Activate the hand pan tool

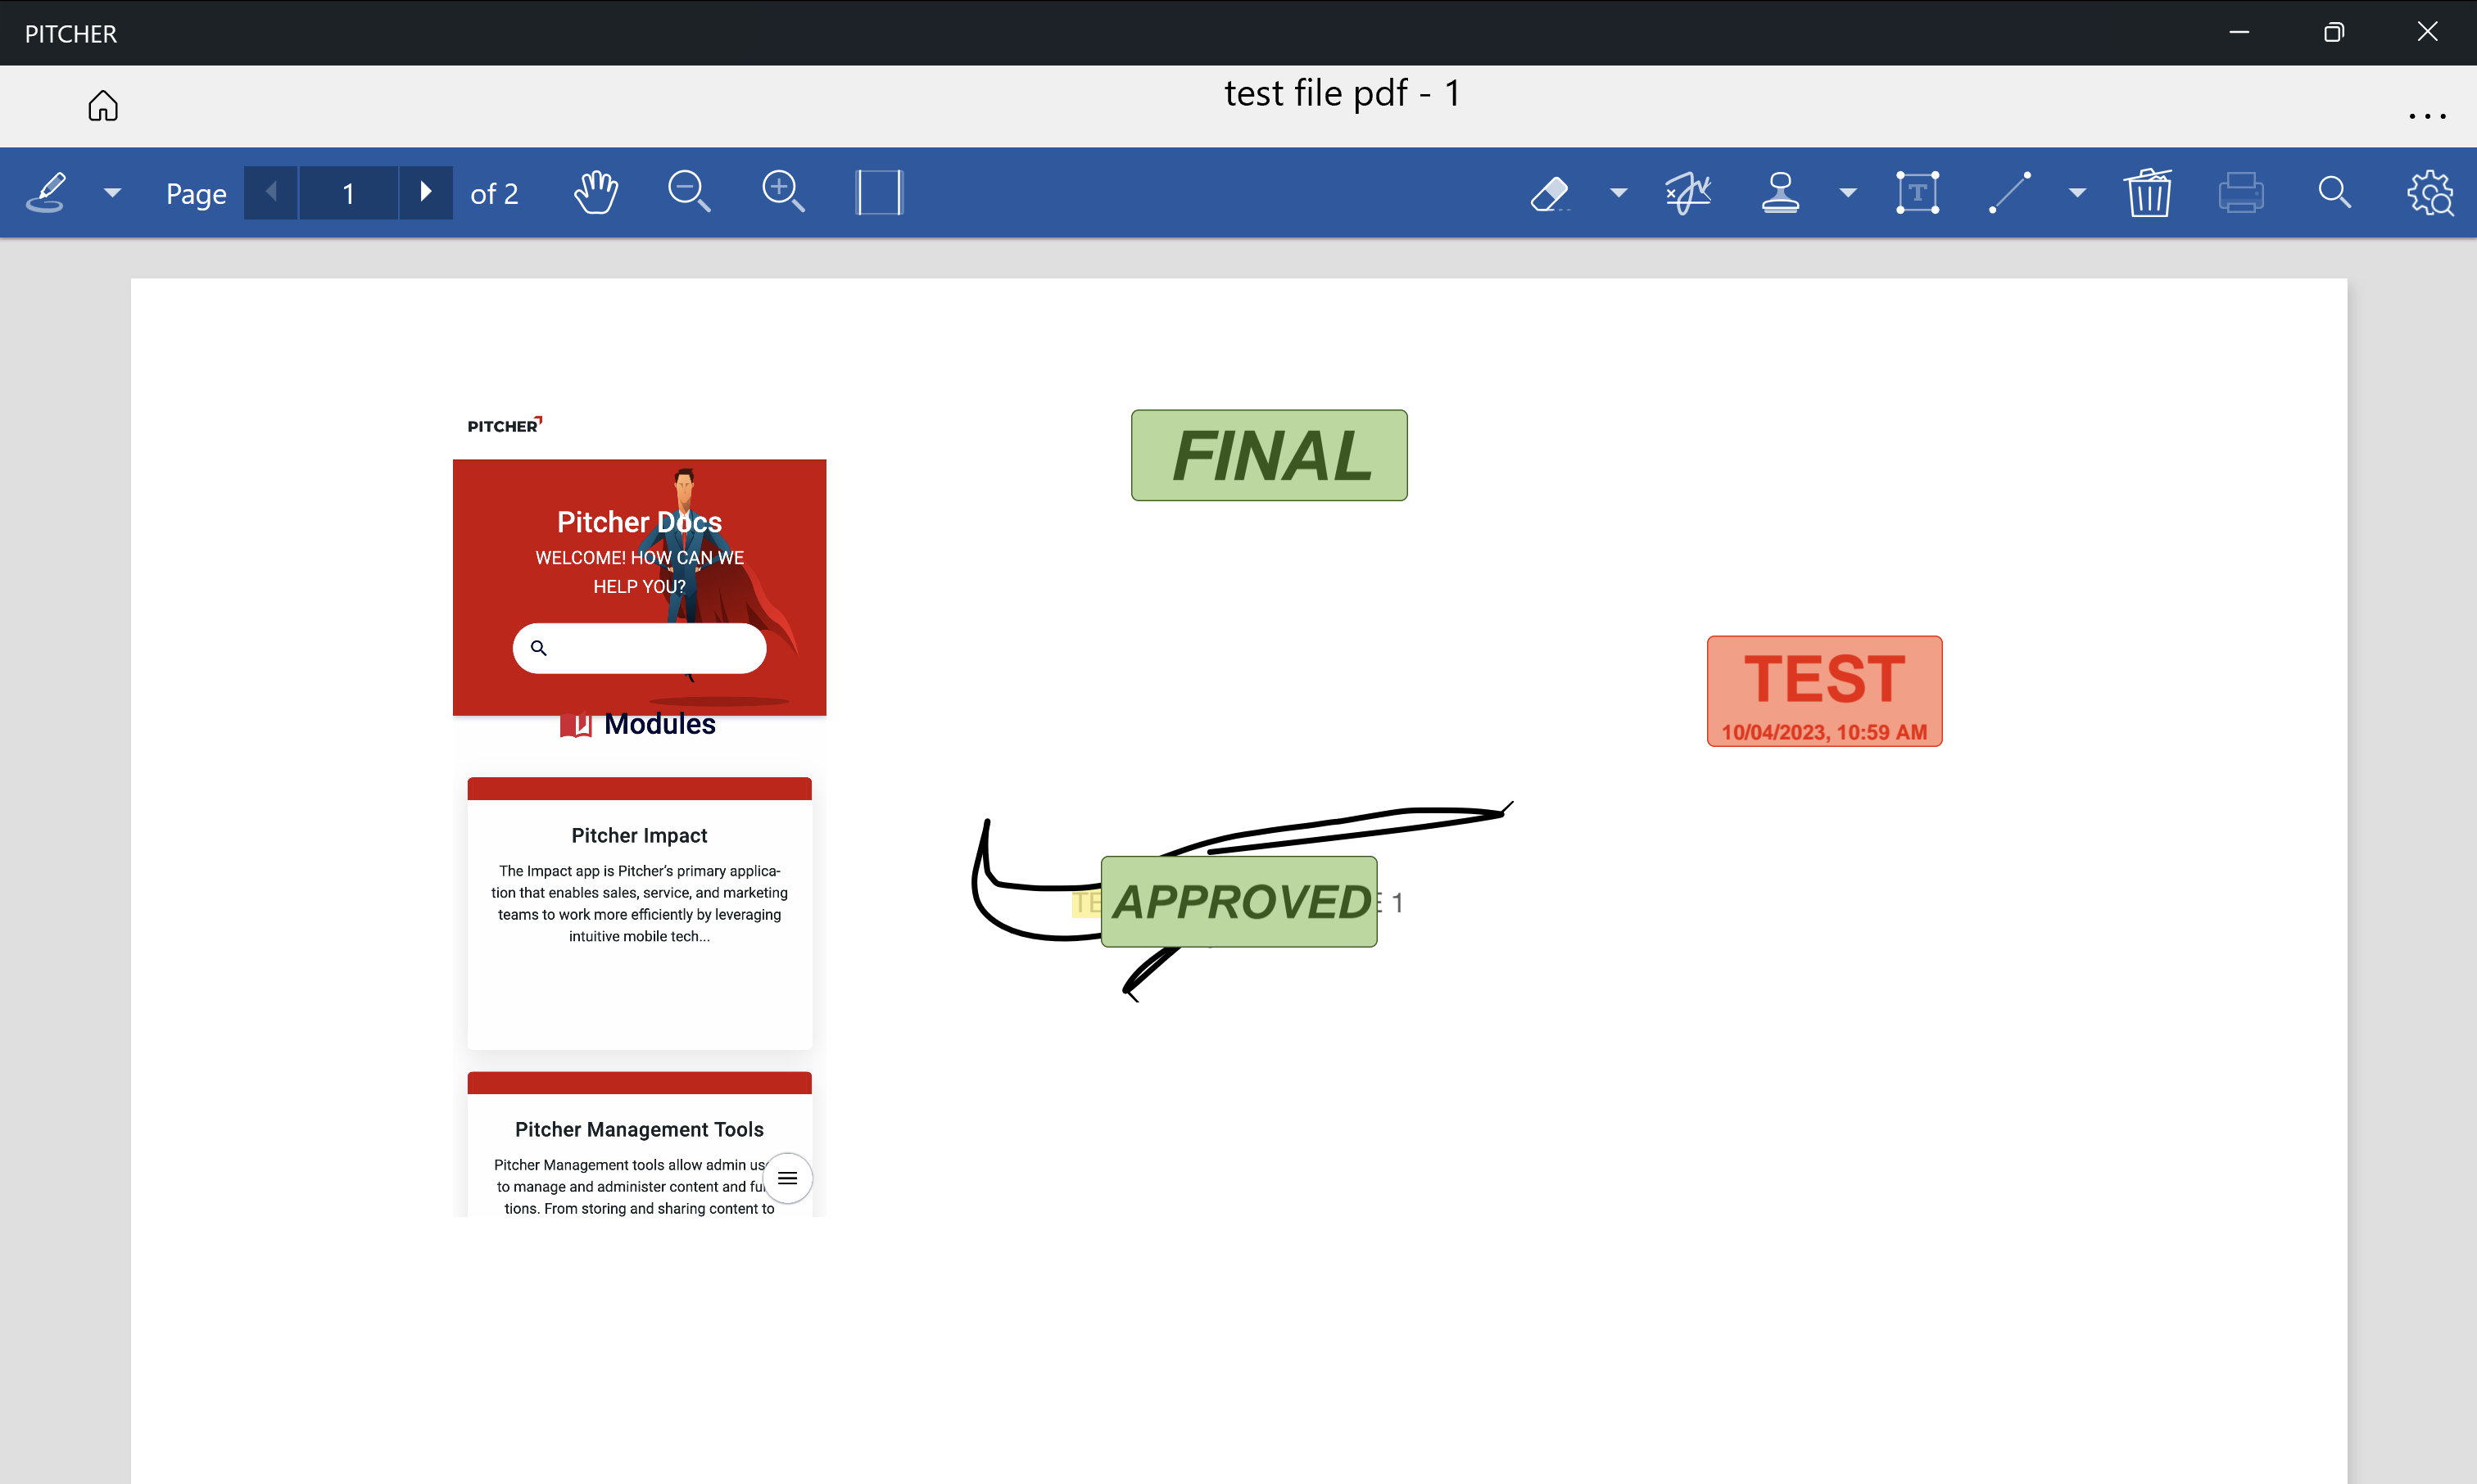(596, 192)
